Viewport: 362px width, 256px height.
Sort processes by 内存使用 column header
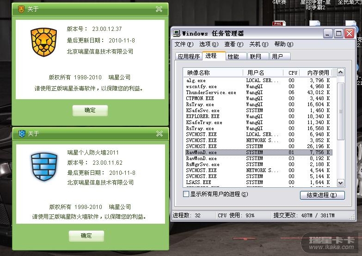[316, 73]
